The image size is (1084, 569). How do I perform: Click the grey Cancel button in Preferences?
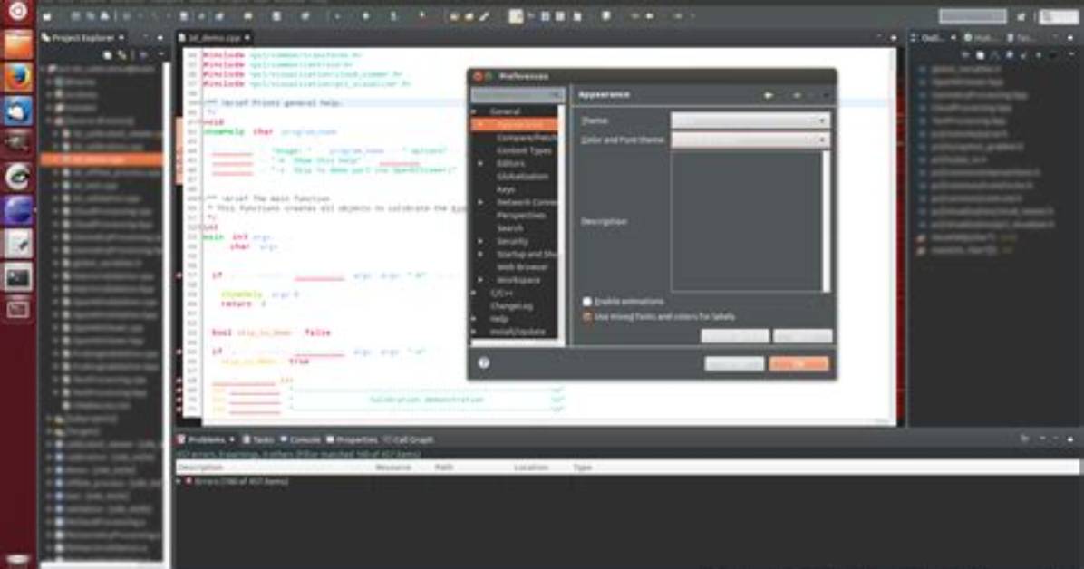pyautogui.click(x=734, y=363)
